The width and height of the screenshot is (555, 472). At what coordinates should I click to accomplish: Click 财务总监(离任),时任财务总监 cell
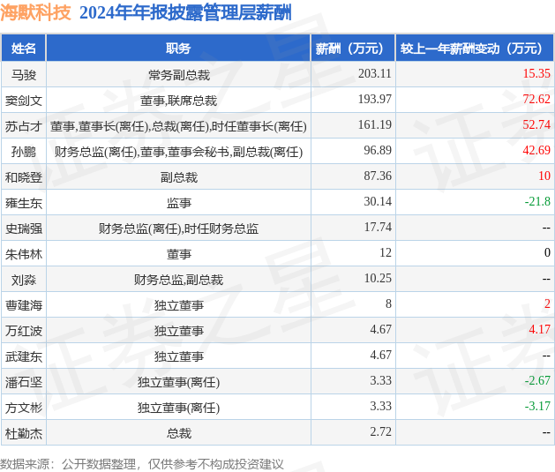pos(179,229)
